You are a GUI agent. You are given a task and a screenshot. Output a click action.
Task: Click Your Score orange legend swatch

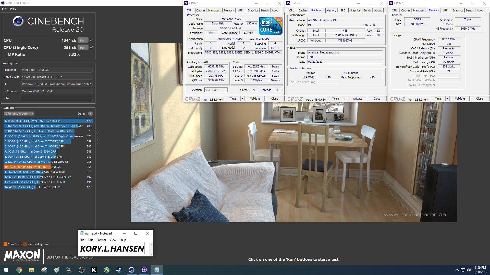click(5, 244)
